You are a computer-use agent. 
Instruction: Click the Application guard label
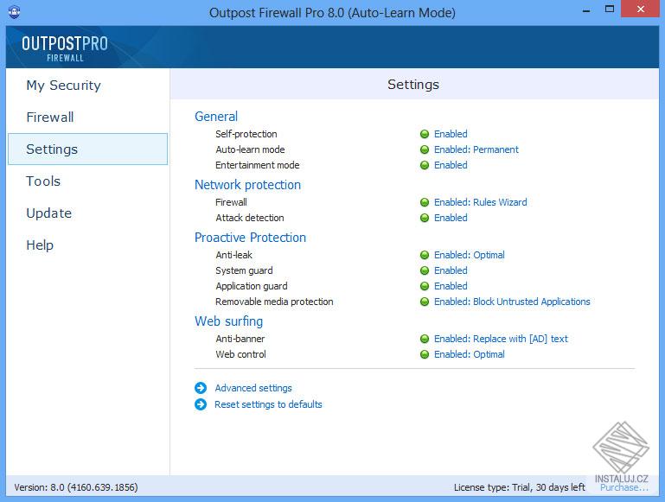click(251, 286)
